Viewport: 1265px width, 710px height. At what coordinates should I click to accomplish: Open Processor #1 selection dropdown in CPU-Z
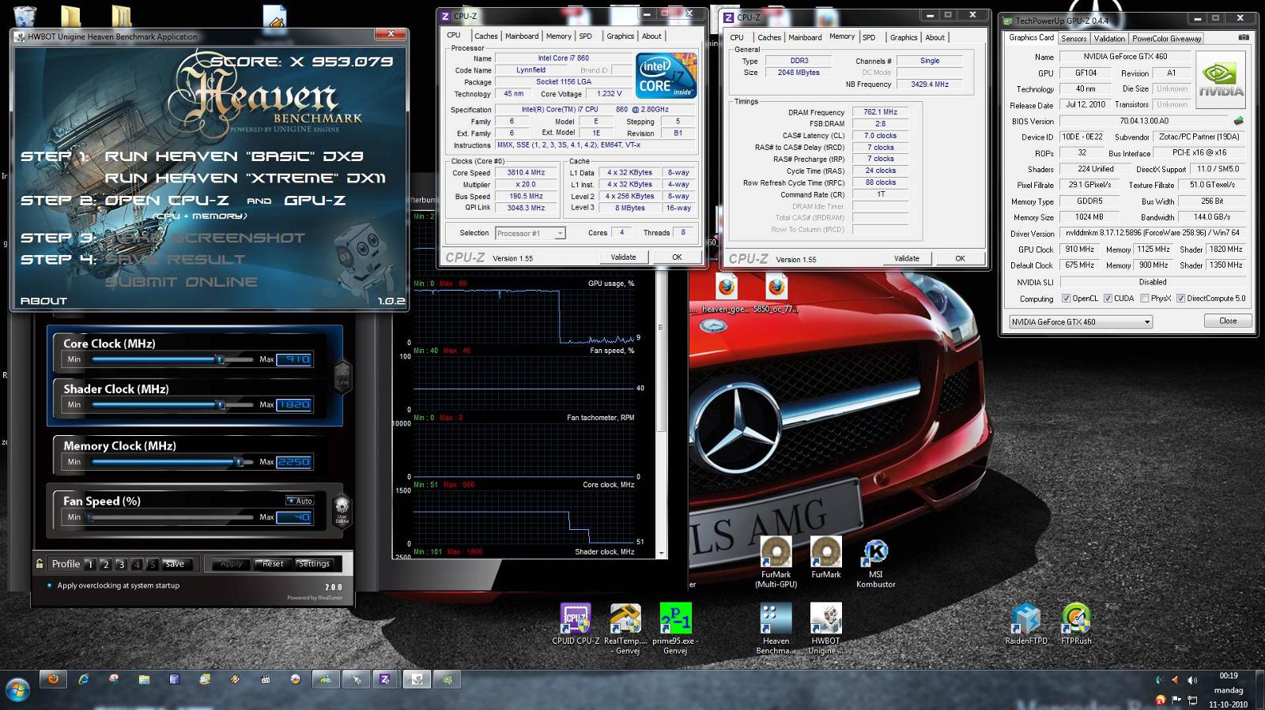tap(530, 233)
